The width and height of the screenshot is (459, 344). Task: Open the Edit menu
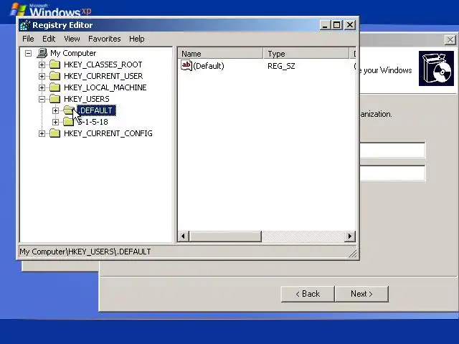[x=49, y=39]
